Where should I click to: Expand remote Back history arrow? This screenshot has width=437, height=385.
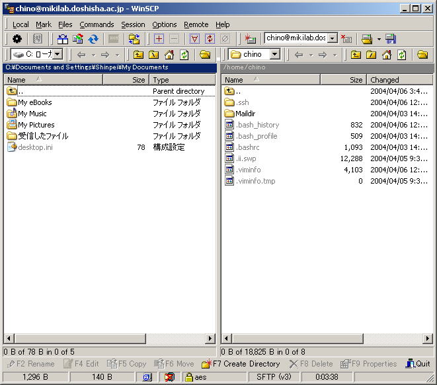click(x=311, y=55)
